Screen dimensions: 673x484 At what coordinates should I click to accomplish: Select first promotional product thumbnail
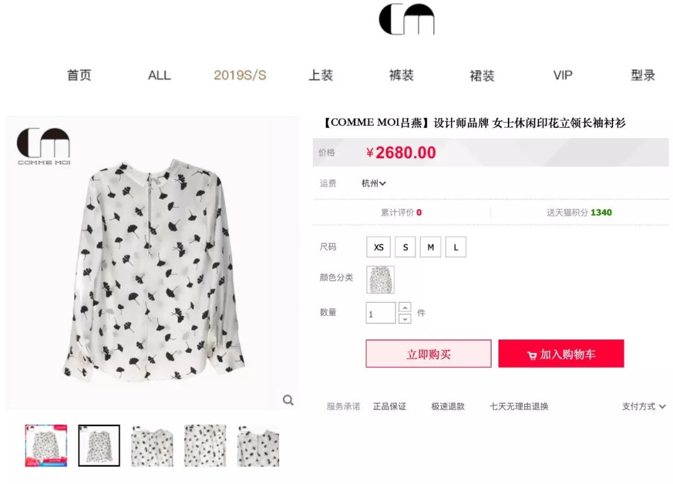[x=46, y=445]
